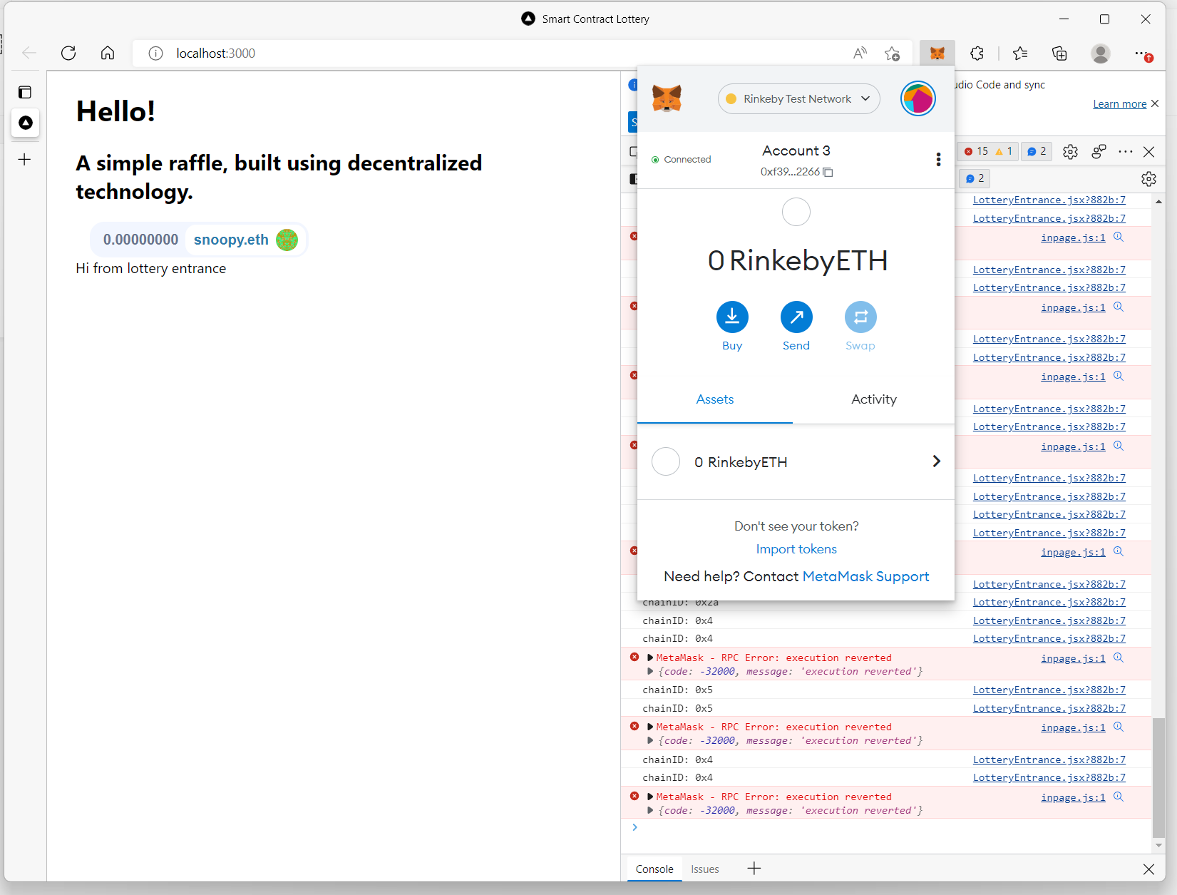The width and height of the screenshot is (1177, 895).
Task: Open the MetaMask extension icon in toolbar
Action: [937, 53]
